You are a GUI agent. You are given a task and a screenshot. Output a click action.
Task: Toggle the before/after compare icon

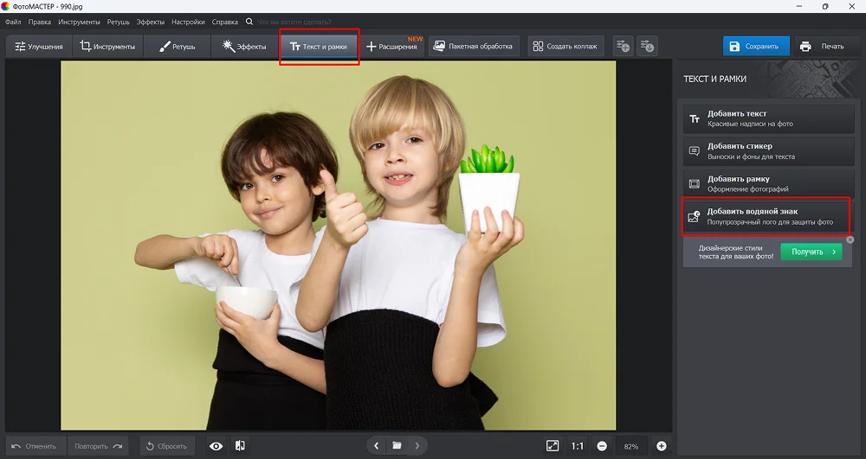[x=240, y=446]
